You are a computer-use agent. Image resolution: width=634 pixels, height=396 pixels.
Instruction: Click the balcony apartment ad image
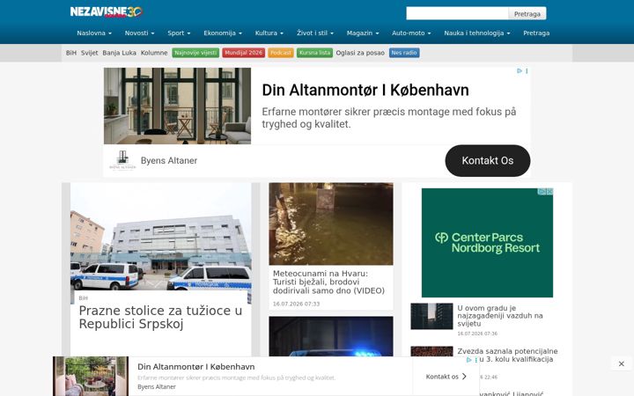pos(177,106)
